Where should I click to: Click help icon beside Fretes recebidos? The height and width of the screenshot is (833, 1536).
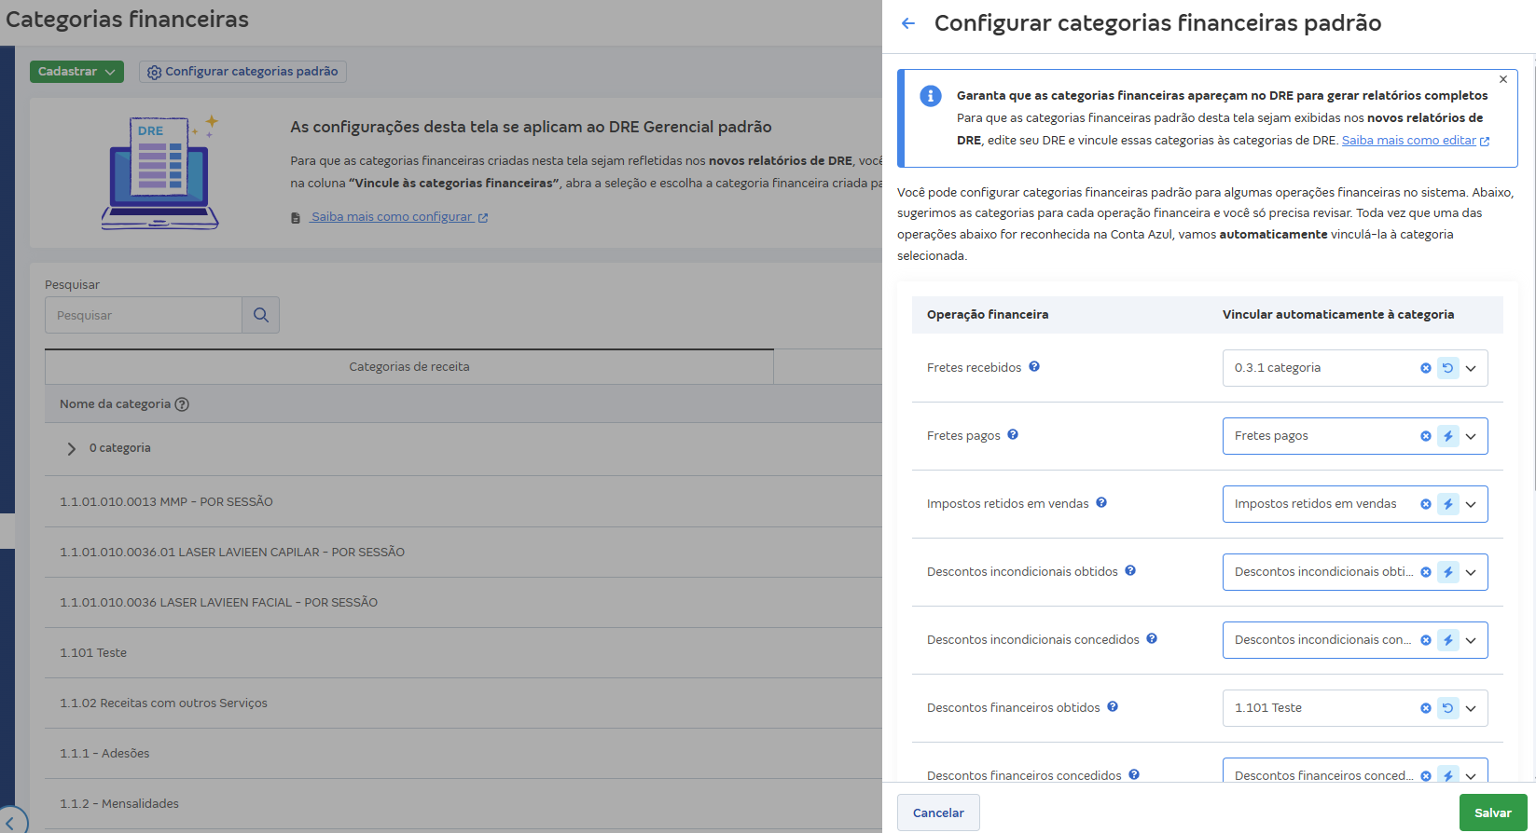click(x=1034, y=367)
